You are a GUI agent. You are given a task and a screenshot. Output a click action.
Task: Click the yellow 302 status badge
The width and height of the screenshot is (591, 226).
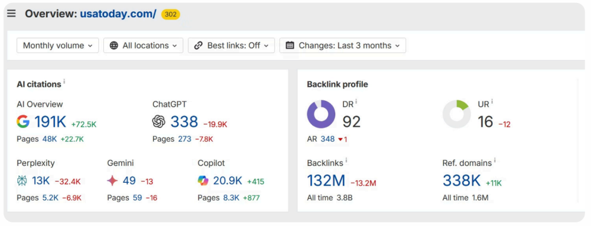click(x=171, y=14)
